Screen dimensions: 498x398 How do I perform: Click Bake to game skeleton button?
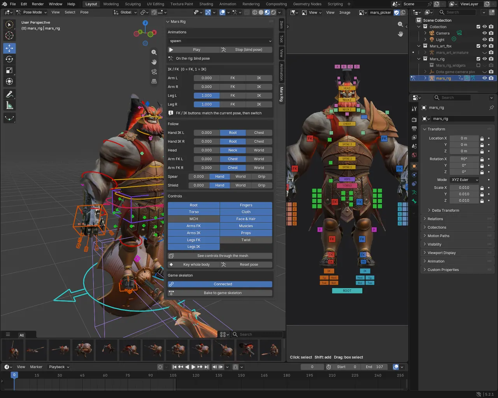(x=220, y=293)
